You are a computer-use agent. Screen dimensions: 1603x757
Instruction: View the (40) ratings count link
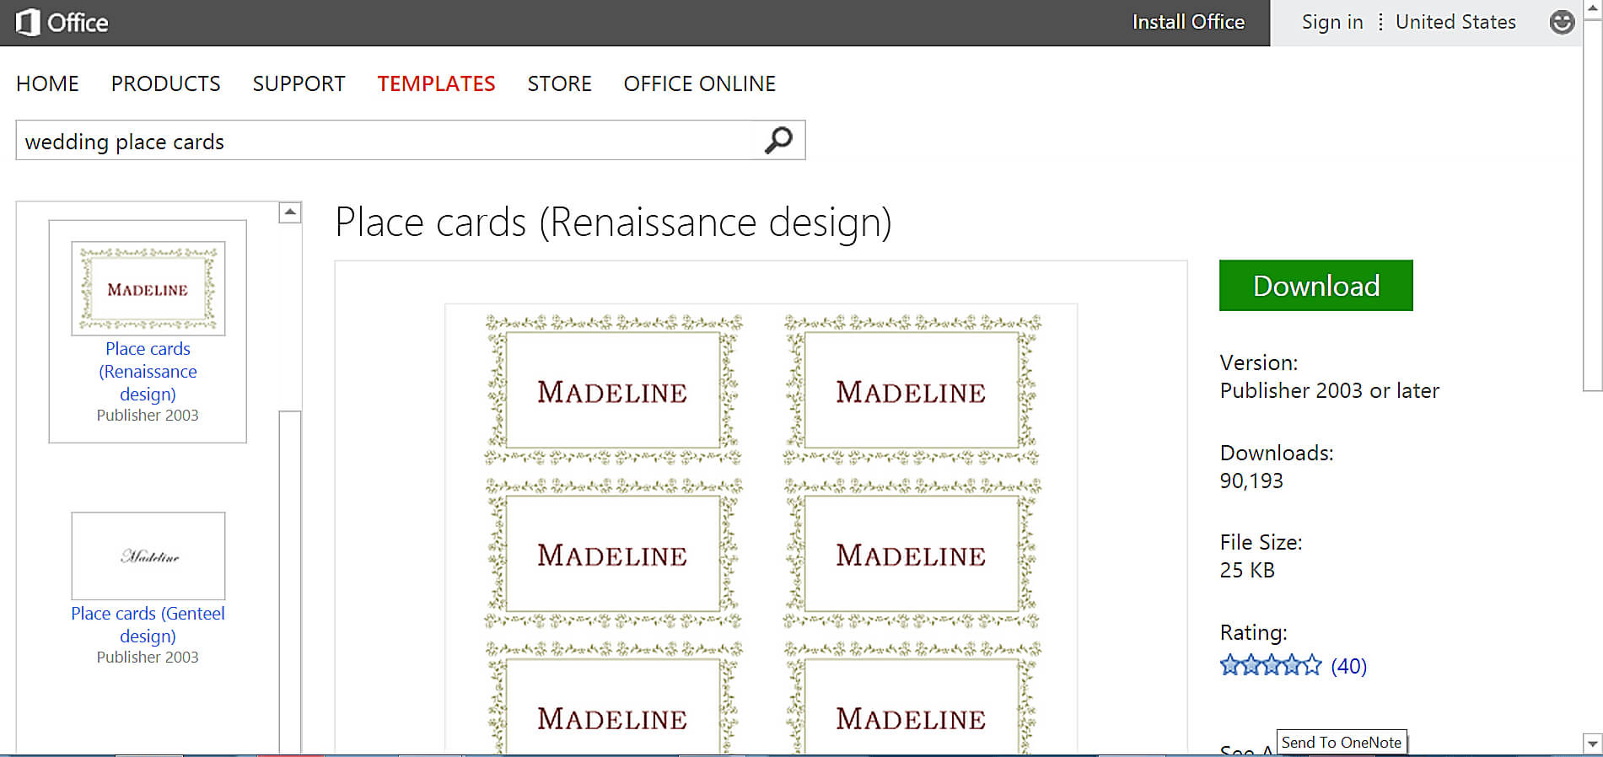1348,666
